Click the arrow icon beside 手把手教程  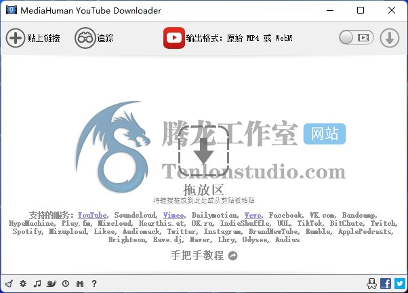tap(232, 256)
